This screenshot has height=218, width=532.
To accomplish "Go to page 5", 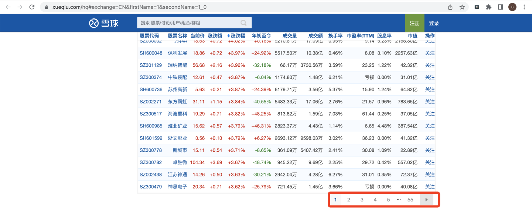I will (388, 200).
